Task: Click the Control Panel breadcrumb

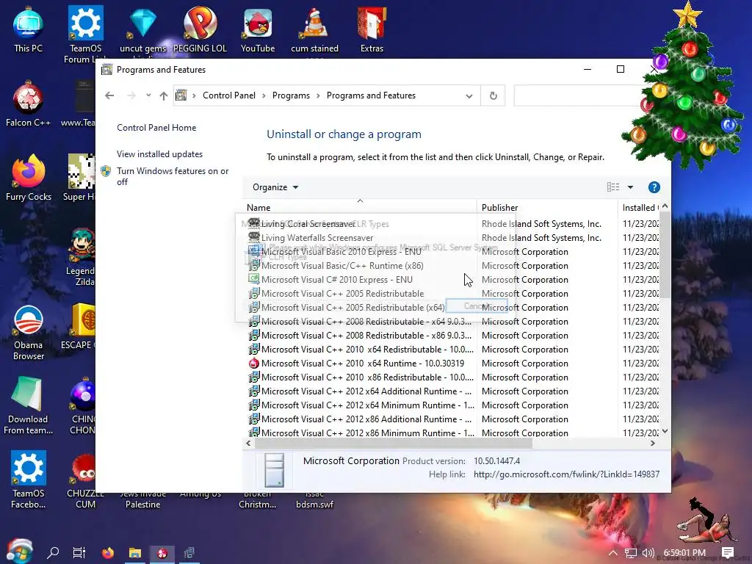Action: (x=229, y=95)
